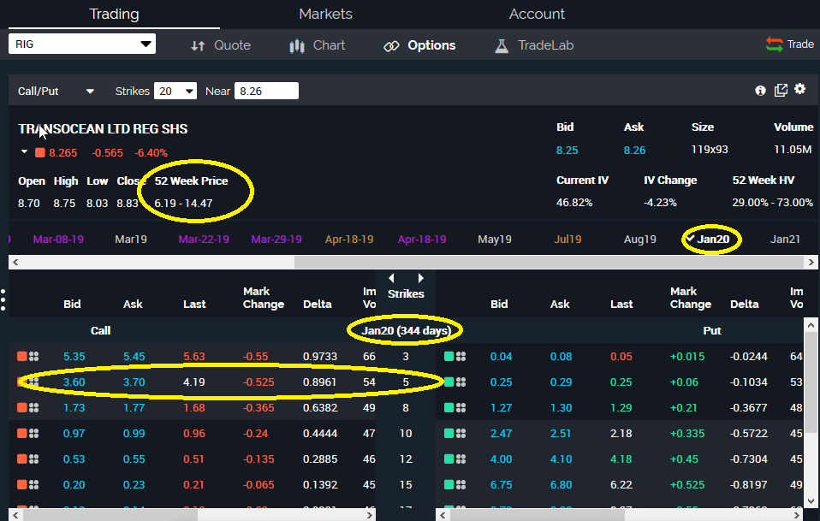Click the Near price input field
The height and width of the screenshot is (521, 820).
[267, 91]
